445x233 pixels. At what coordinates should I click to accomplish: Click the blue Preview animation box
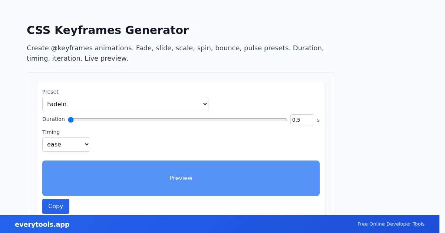pyautogui.click(x=181, y=178)
